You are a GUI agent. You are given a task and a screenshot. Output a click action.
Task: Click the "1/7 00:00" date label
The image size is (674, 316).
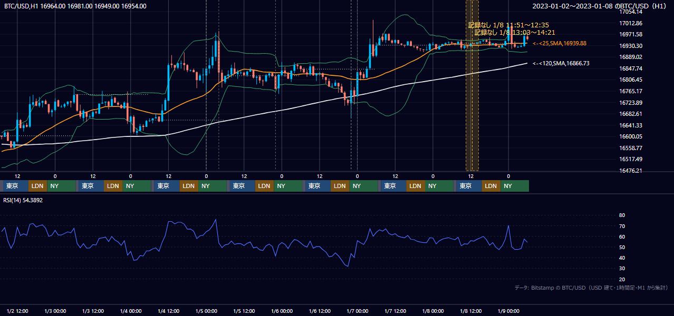(x=357, y=311)
